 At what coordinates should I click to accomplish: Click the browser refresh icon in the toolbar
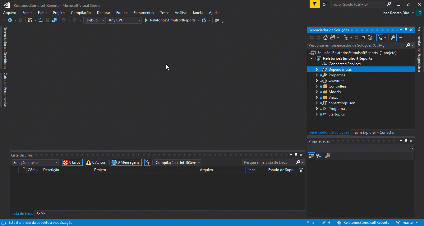204,20
